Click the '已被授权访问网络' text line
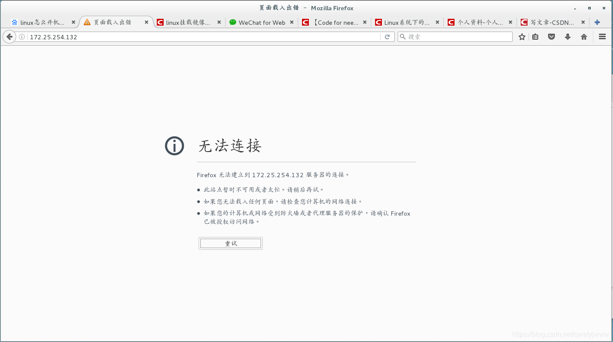Screen dimensions: 613x342 coord(232,222)
